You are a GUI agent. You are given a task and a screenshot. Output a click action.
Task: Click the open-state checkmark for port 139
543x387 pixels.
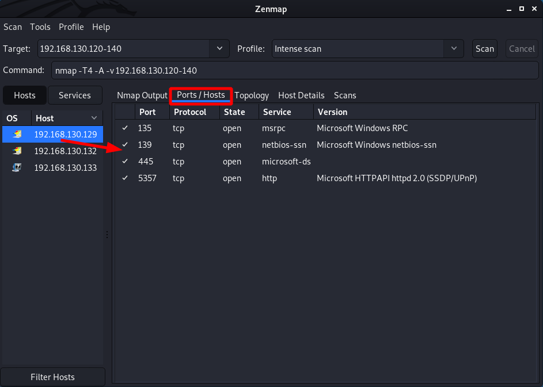pyautogui.click(x=125, y=144)
